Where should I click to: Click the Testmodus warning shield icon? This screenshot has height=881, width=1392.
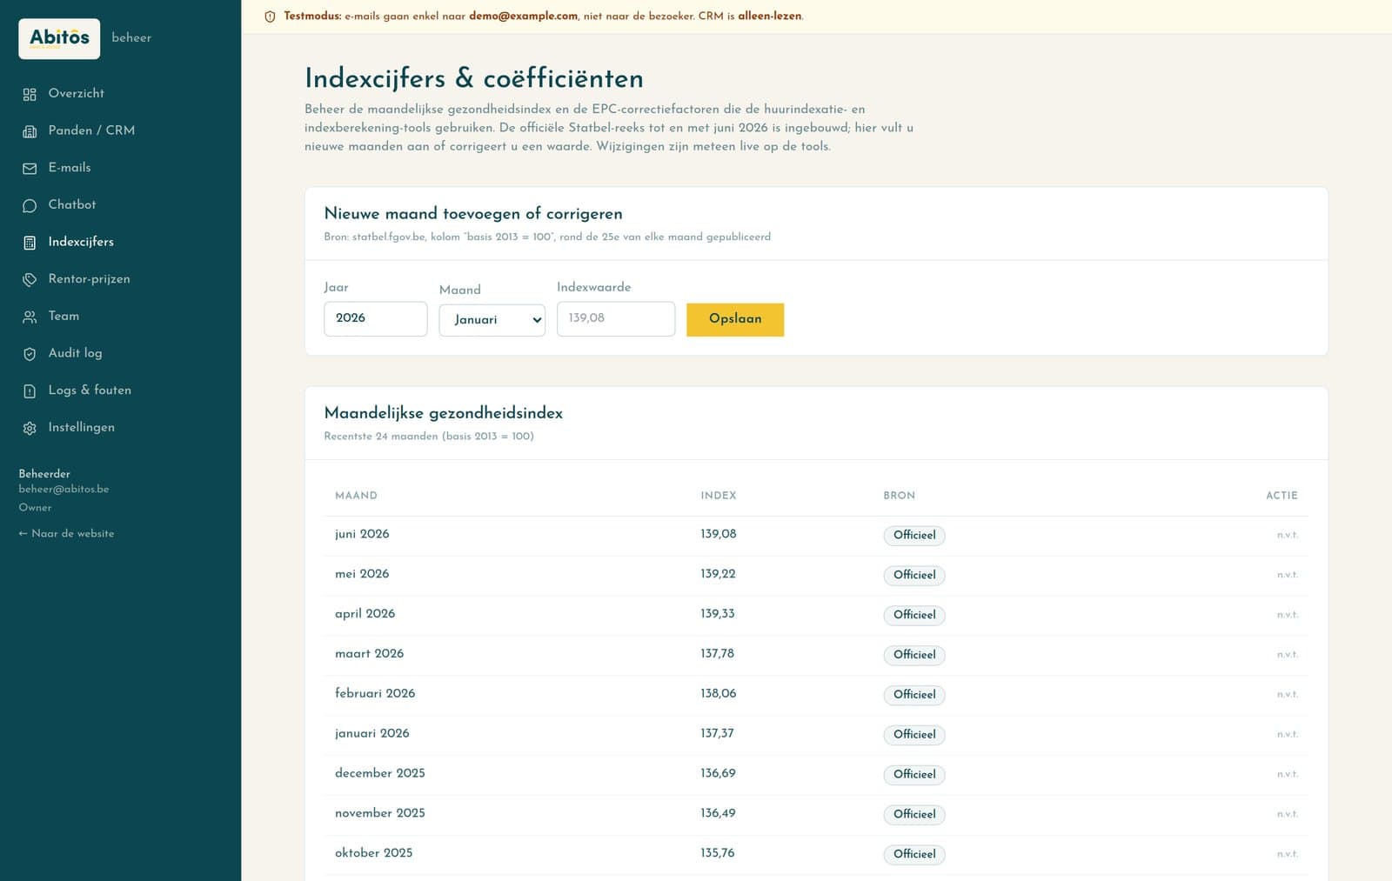point(270,17)
